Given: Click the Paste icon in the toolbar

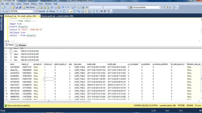Looking at the screenshot, I should (x=59, y=8).
